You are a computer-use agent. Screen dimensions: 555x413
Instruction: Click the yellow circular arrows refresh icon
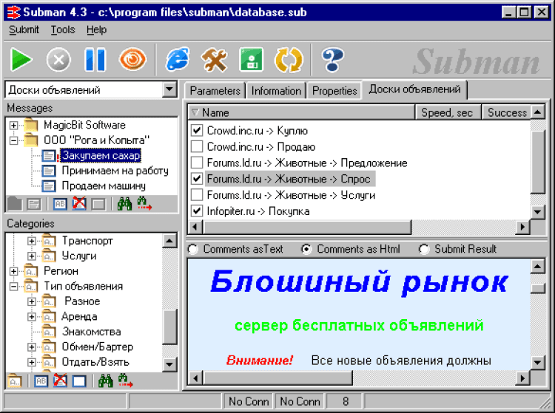click(289, 59)
